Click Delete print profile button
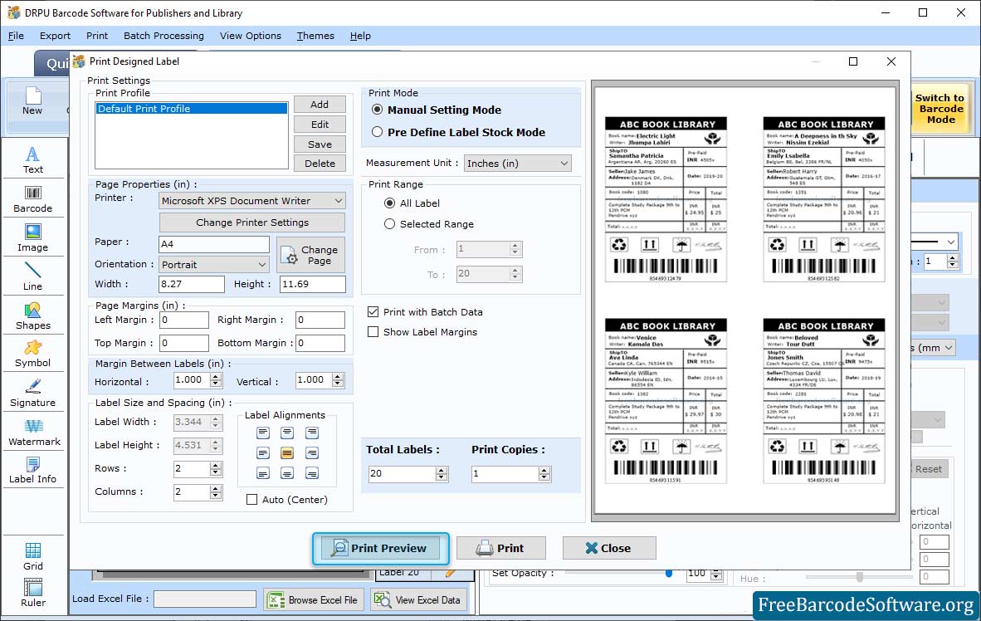981x621 pixels. 320,164
